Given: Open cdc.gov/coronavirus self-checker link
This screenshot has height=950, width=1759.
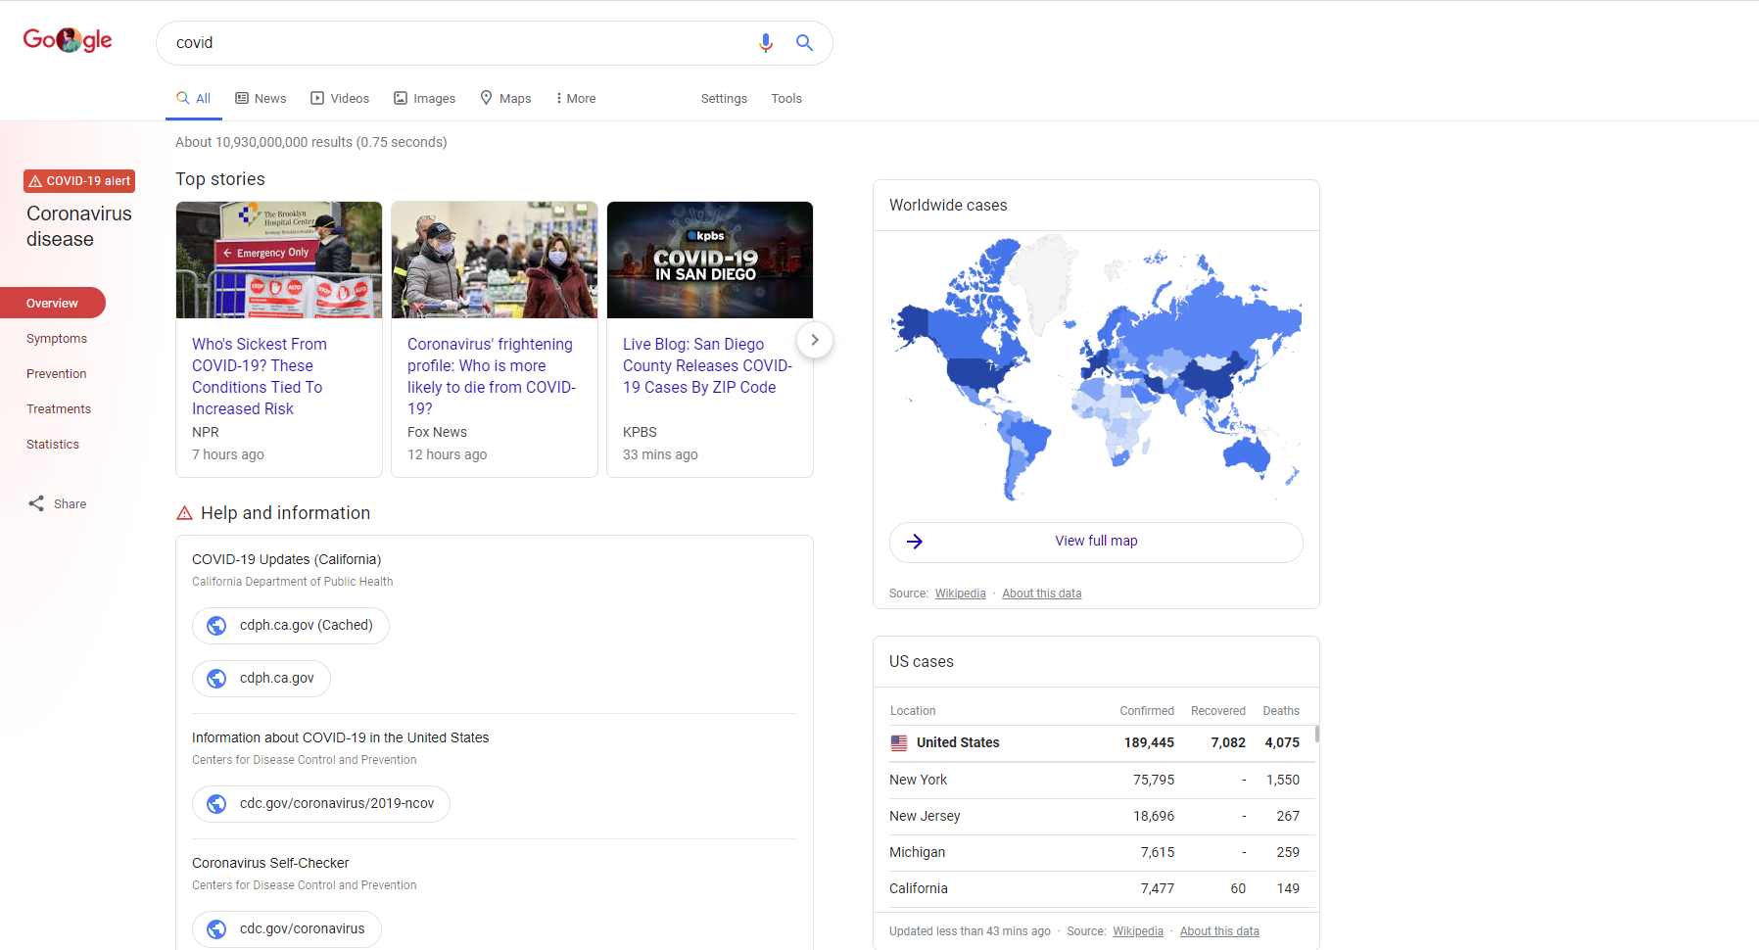Looking at the screenshot, I should pyautogui.click(x=287, y=929).
